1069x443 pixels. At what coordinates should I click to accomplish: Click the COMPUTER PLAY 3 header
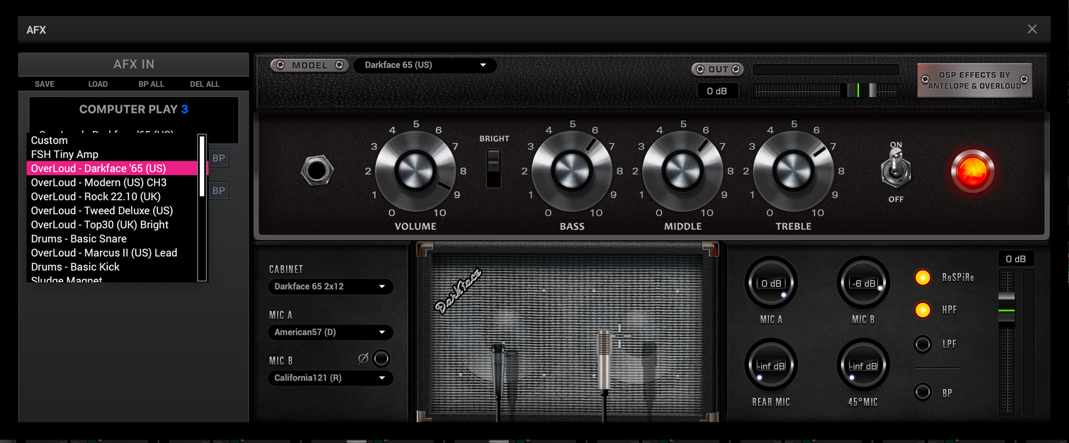pos(134,109)
